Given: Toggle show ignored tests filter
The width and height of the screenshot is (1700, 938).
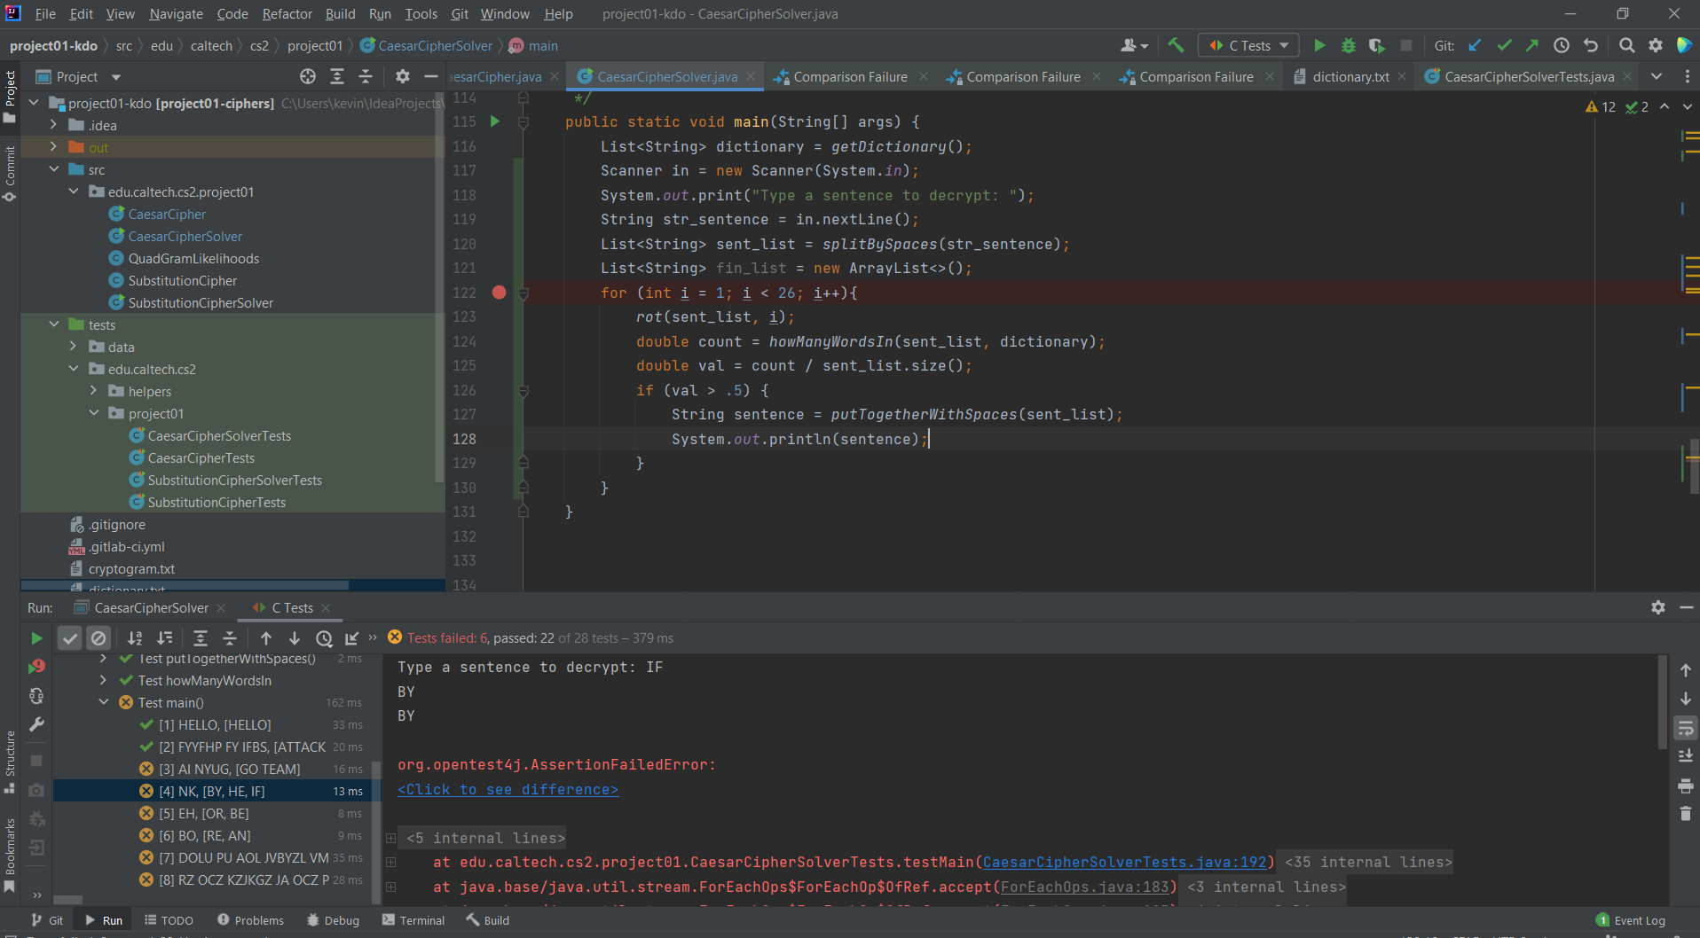Looking at the screenshot, I should (98, 637).
